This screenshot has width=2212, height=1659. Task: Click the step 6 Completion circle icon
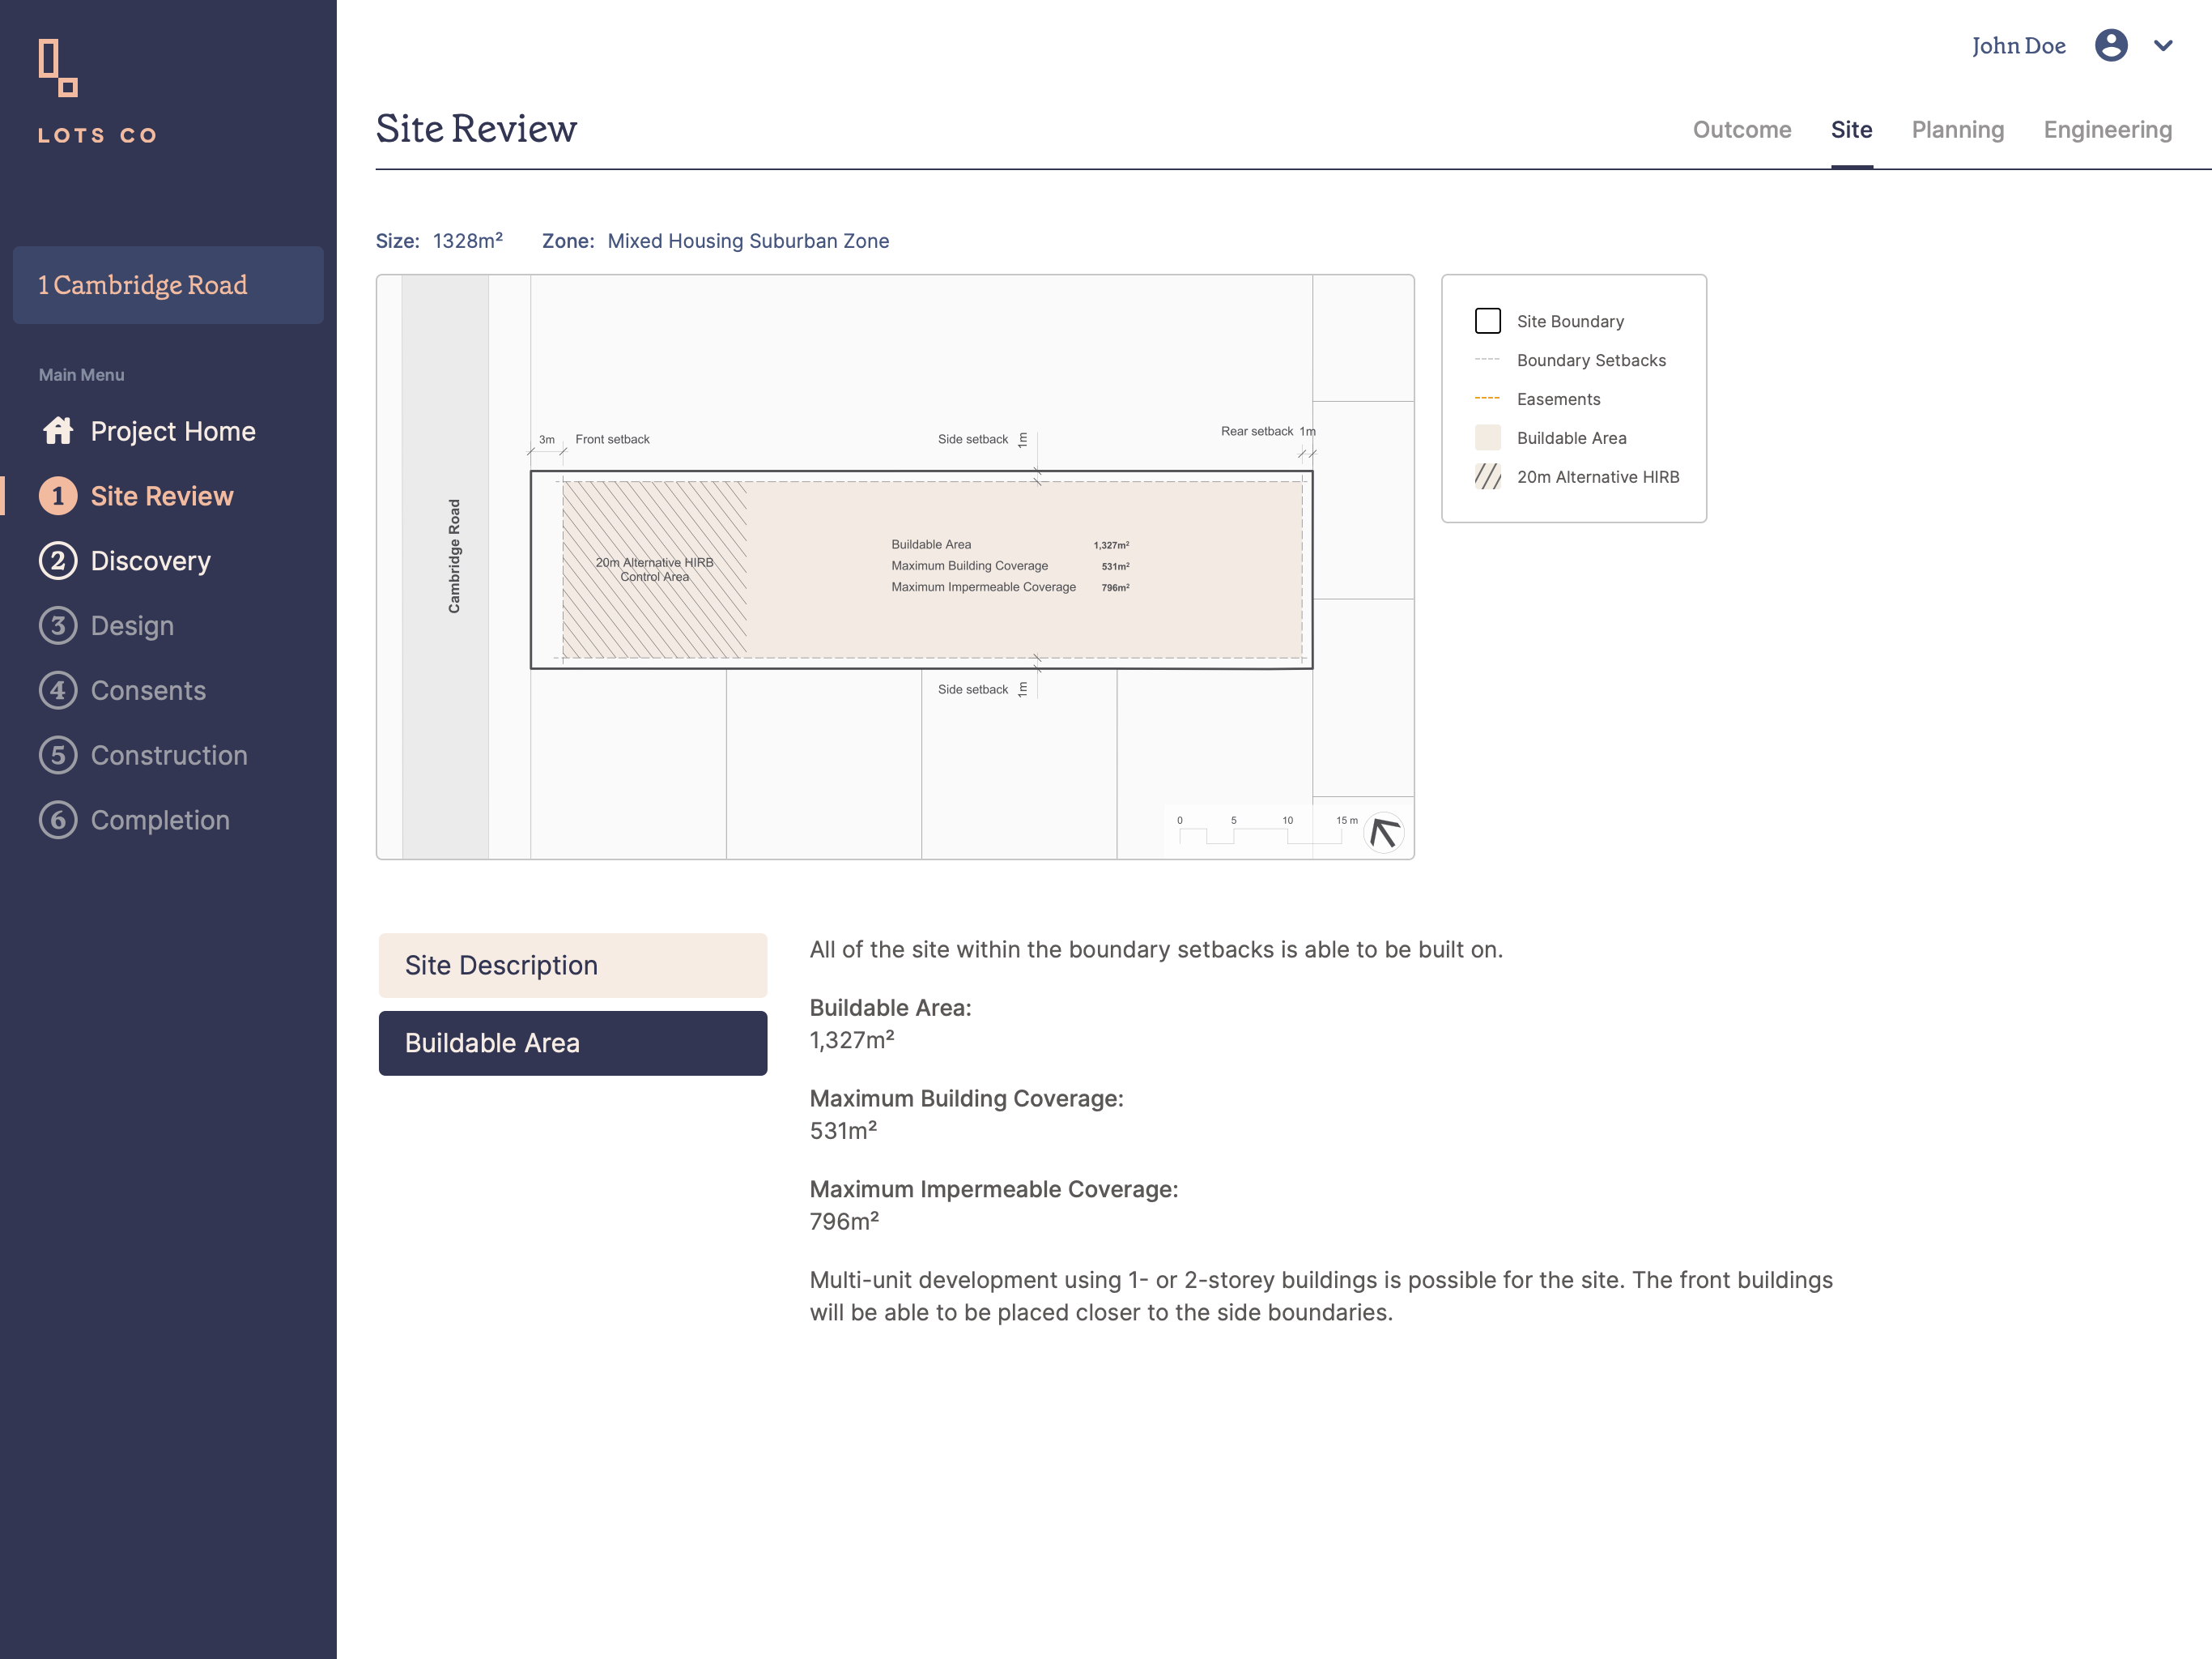tap(58, 821)
